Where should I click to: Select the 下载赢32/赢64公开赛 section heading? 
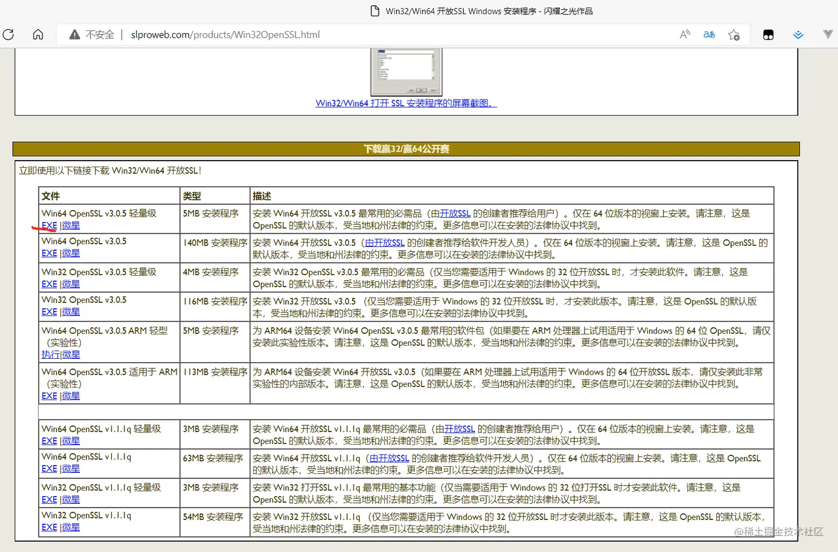click(406, 149)
